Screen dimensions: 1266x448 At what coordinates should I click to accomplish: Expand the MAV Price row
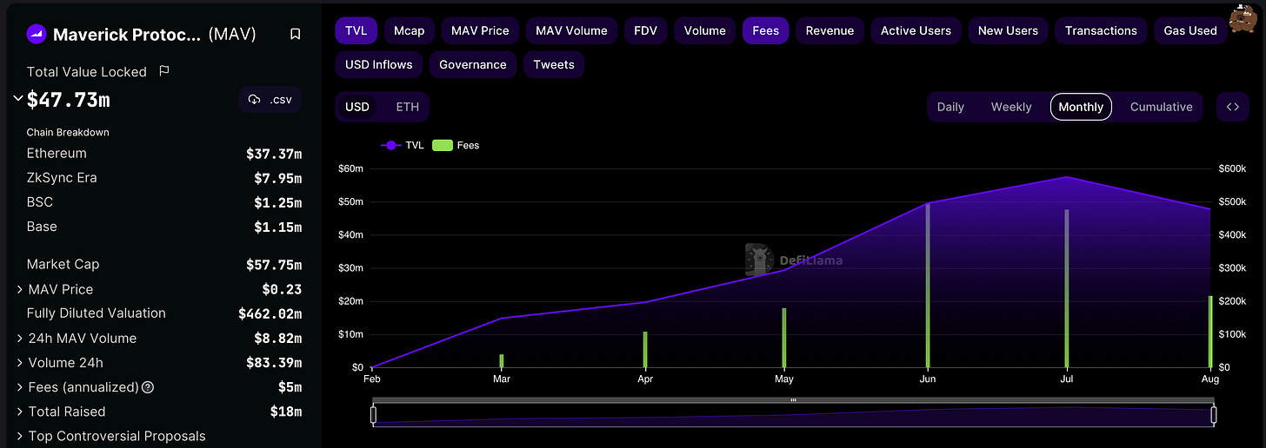click(x=20, y=289)
